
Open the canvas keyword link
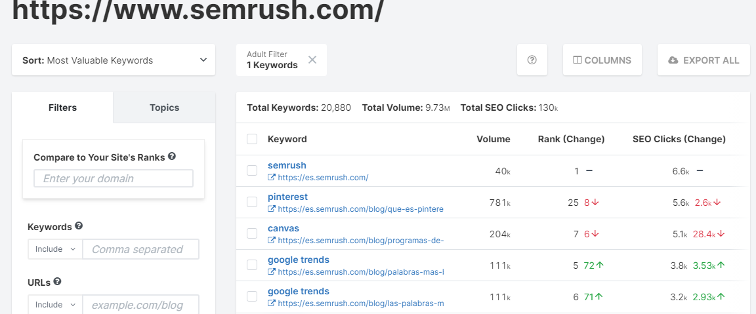[283, 228]
